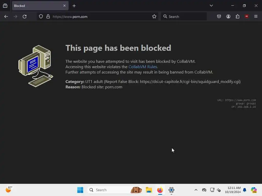Click the search highlight dog image

point(136,190)
